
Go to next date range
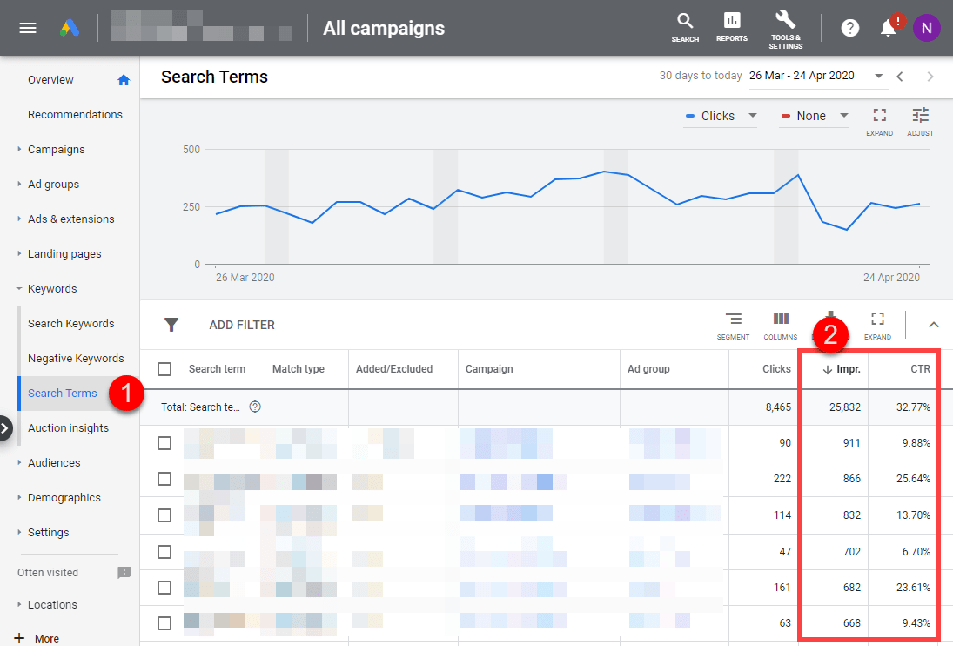930,77
